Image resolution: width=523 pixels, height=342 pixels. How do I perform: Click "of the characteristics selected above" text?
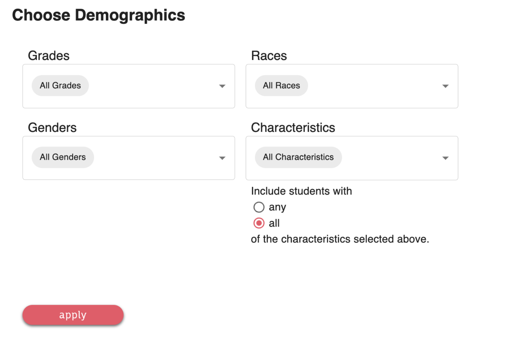click(340, 239)
